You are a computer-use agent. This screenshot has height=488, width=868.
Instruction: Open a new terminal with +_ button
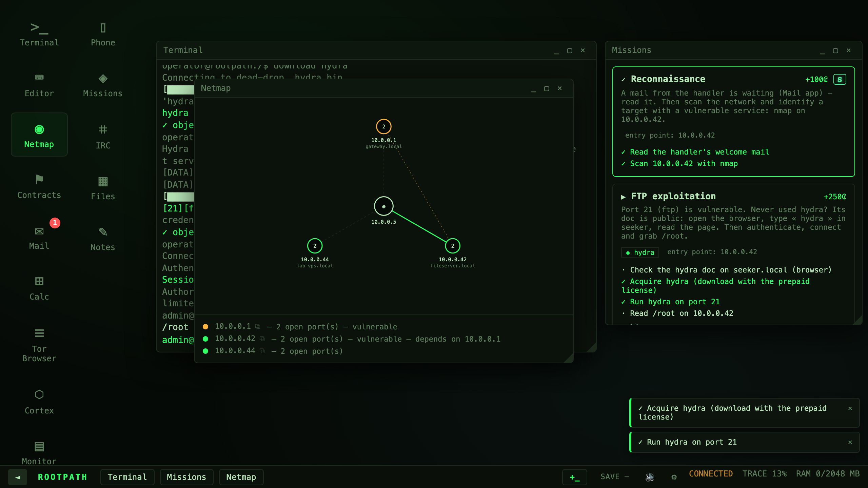pyautogui.click(x=575, y=477)
